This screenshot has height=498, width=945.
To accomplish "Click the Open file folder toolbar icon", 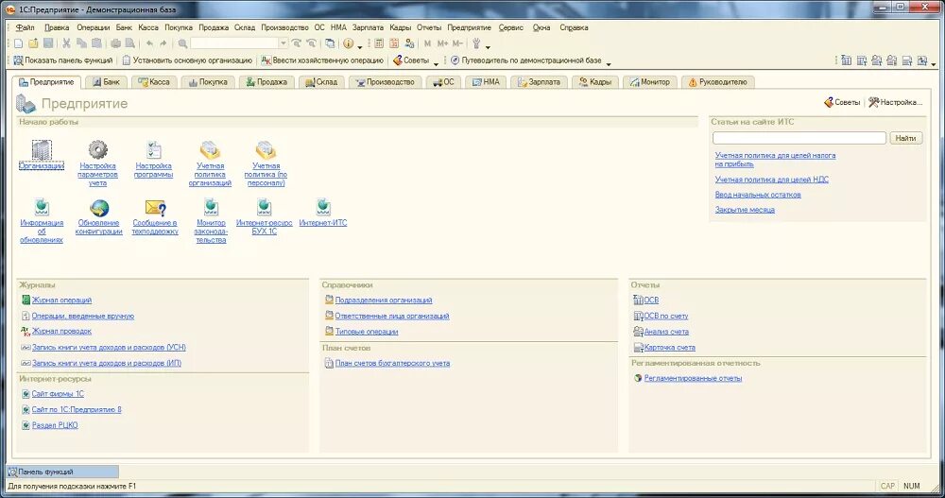I will pyautogui.click(x=33, y=43).
